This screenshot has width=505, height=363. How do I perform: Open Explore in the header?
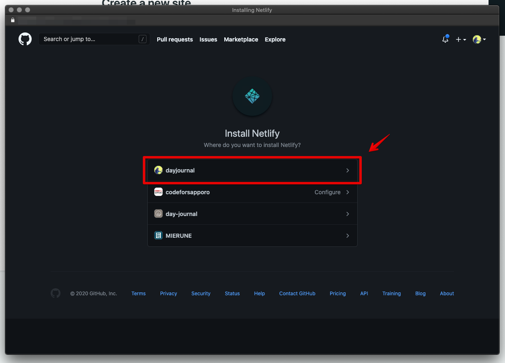click(275, 39)
